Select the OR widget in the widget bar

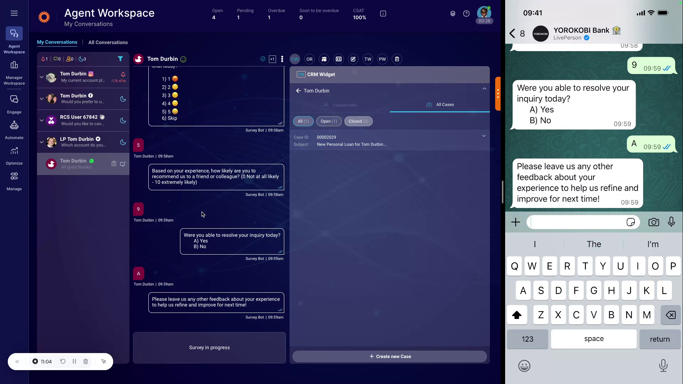[309, 59]
